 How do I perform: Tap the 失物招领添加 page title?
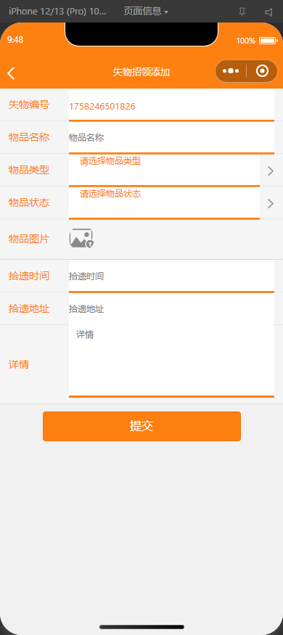click(141, 72)
